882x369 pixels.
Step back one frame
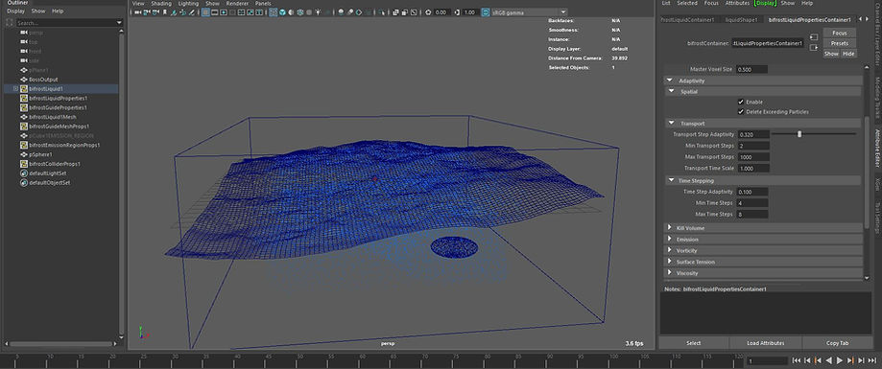click(x=806, y=360)
